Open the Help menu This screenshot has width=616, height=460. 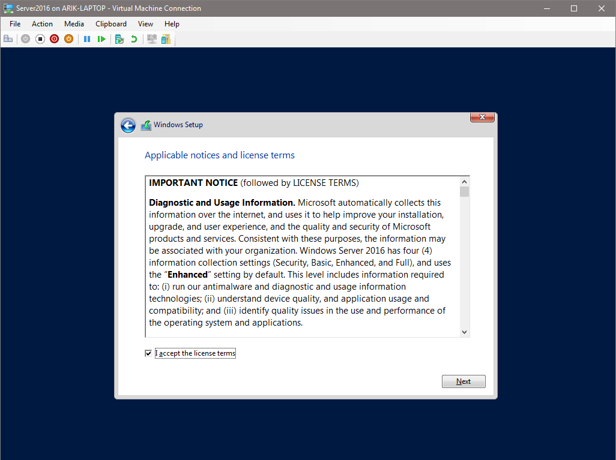[172, 24]
